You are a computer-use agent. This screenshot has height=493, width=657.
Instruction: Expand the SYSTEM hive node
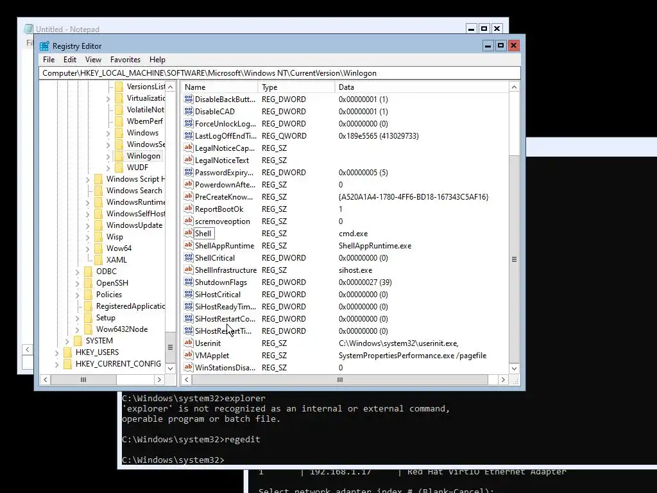pyautogui.click(x=67, y=342)
